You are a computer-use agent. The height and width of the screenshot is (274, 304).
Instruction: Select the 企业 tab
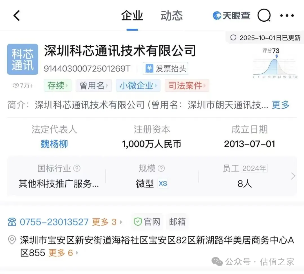(x=132, y=16)
